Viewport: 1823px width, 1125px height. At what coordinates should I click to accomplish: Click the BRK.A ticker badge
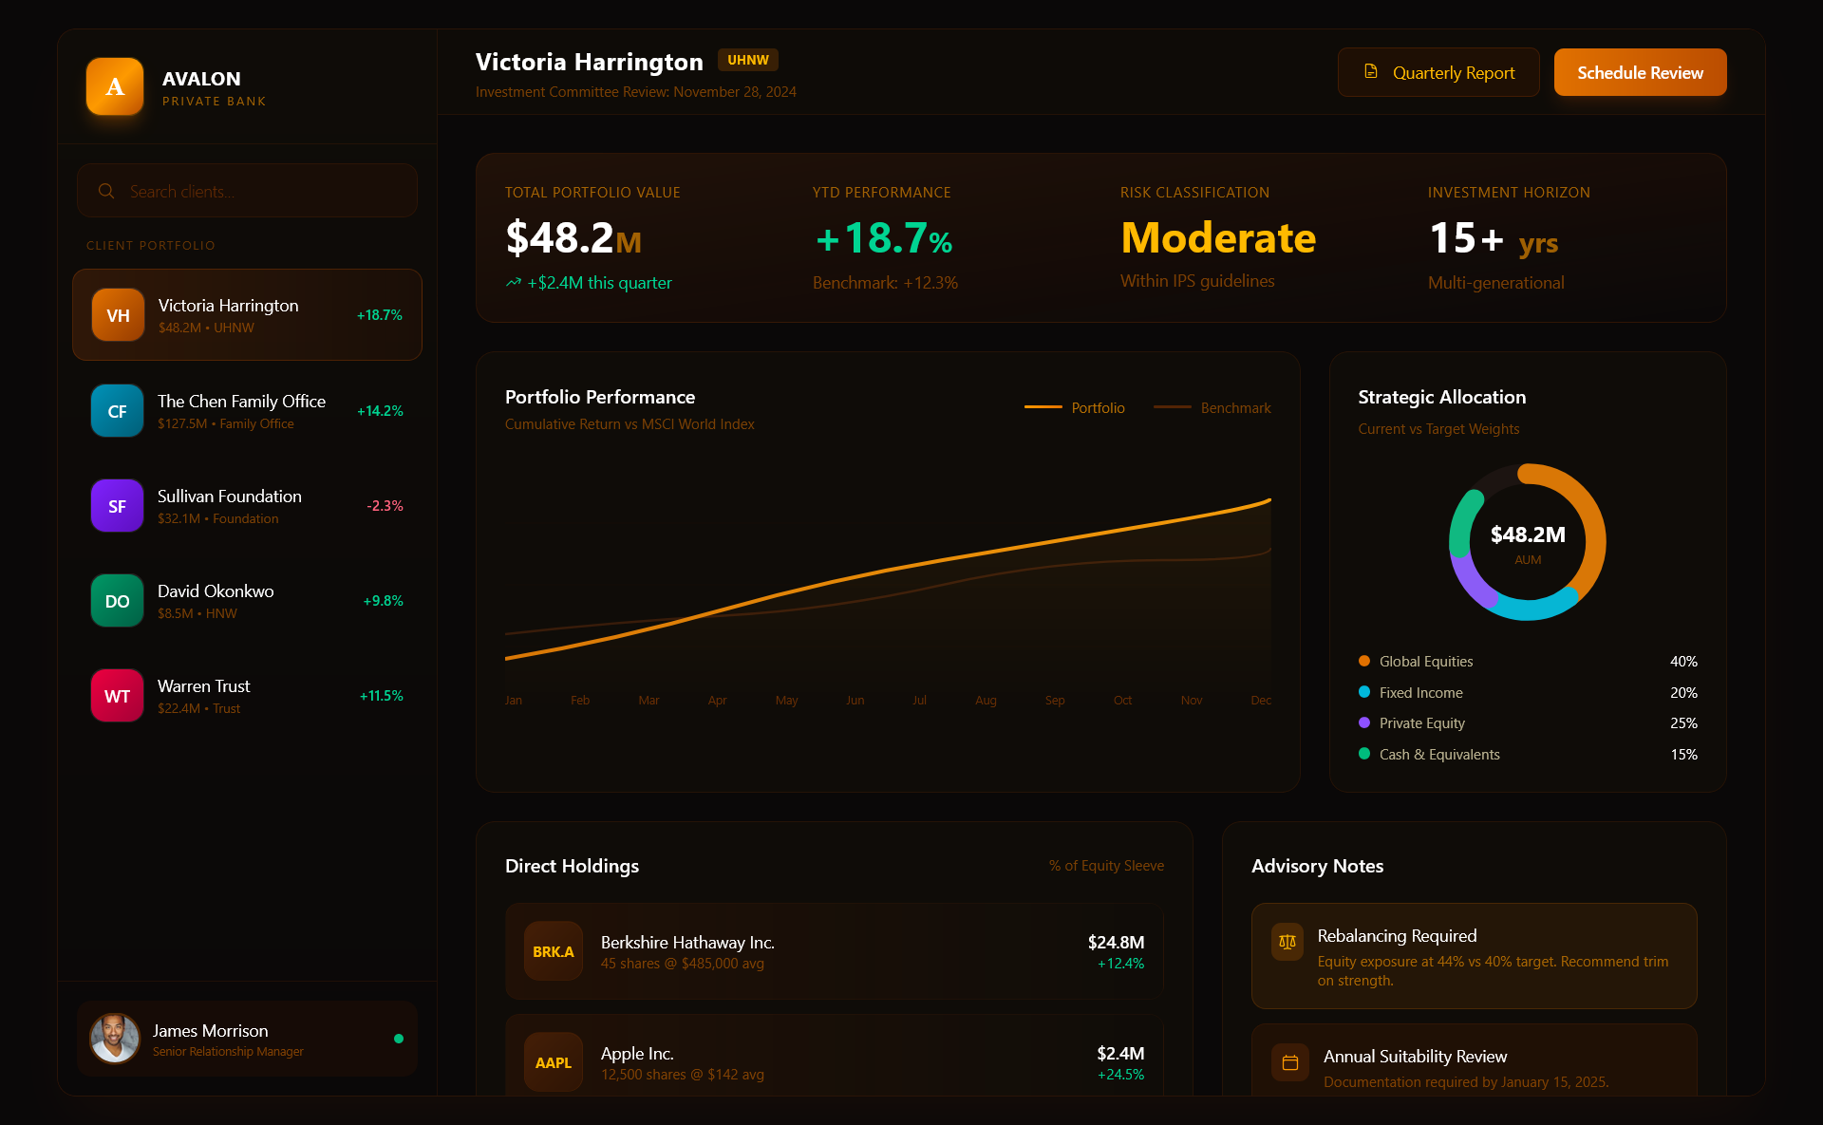point(553,950)
